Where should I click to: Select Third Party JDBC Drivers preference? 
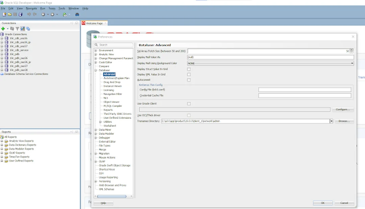pyautogui.click(x=117, y=114)
